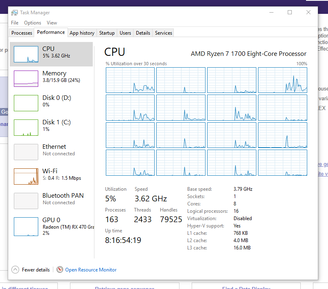Maximize the Task Manager window
The height and width of the screenshot is (289, 328).
click(290, 12)
